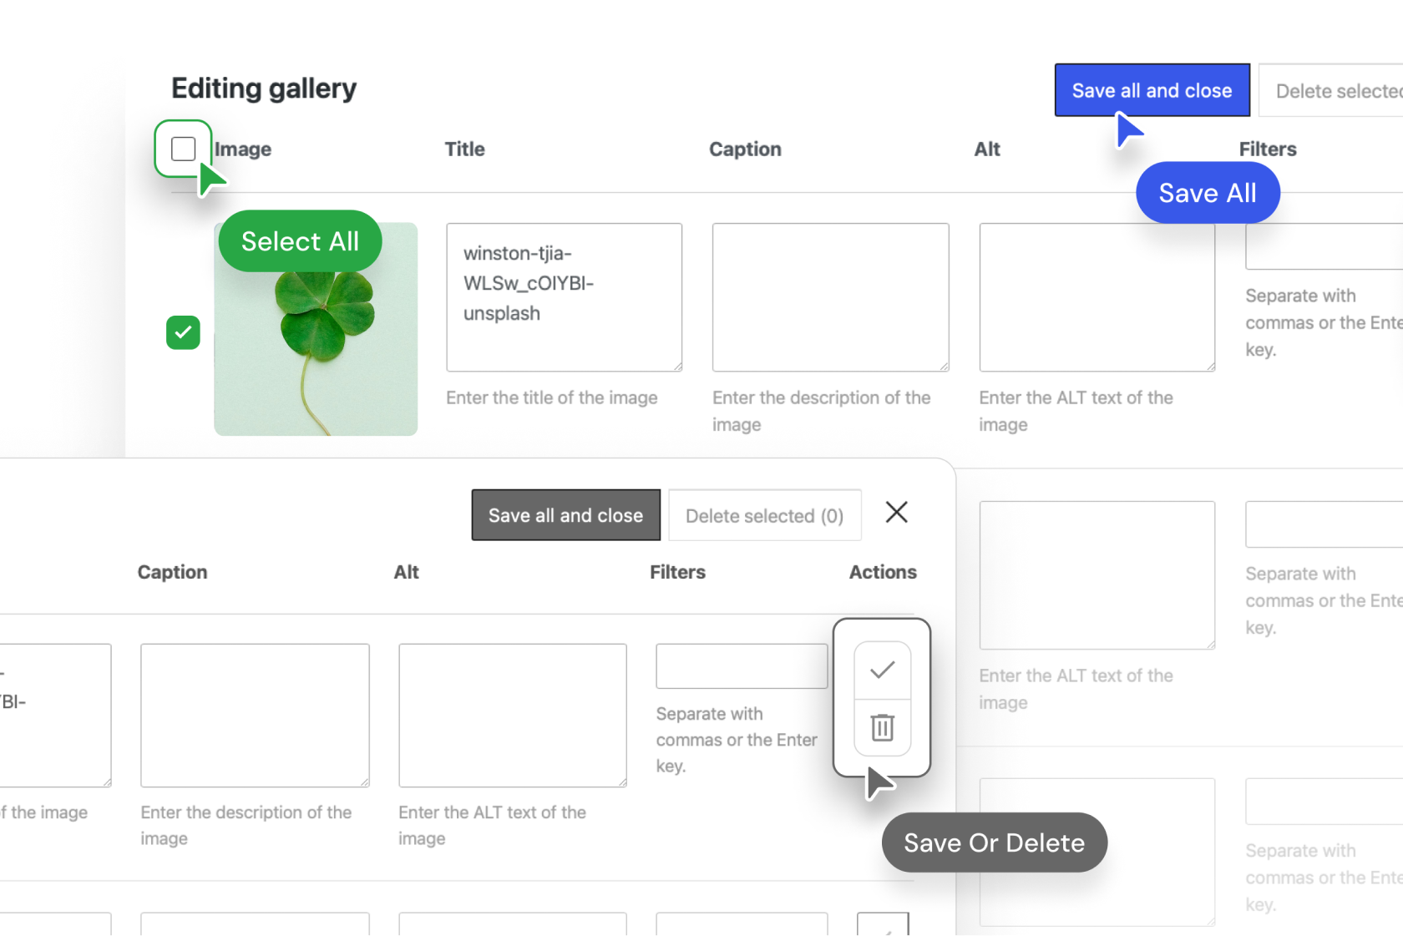
Task: Click the Filters input beside the checkmark and trash icons
Action: [x=741, y=666]
